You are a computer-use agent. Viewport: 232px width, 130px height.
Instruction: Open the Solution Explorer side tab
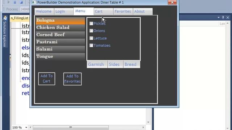click(4, 32)
